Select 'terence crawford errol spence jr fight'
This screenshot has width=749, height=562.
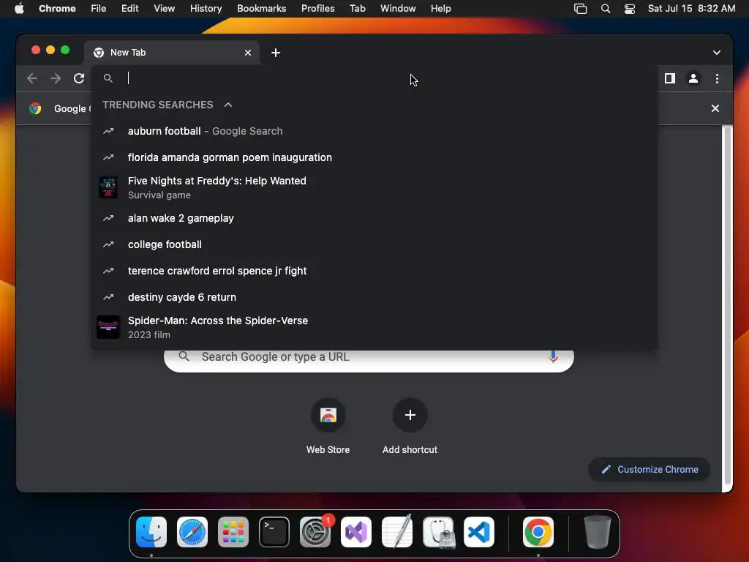pos(374,271)
